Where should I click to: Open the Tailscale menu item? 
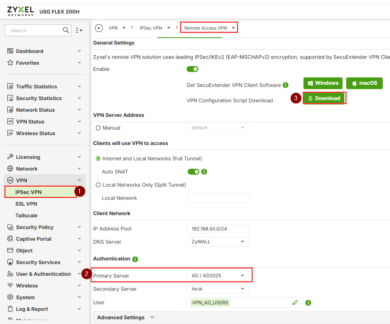tap(26, 216)
